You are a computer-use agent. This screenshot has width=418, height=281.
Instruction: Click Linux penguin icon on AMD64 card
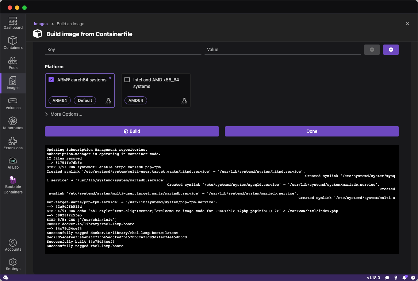(x=184, y=101)
